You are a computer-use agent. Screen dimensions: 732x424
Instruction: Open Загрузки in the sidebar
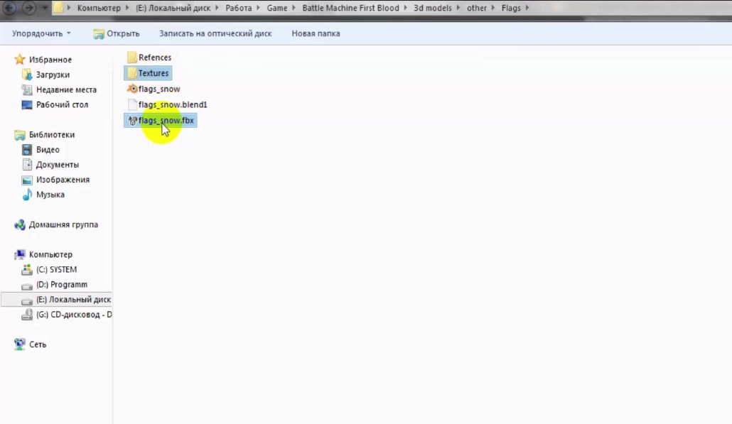53,75
